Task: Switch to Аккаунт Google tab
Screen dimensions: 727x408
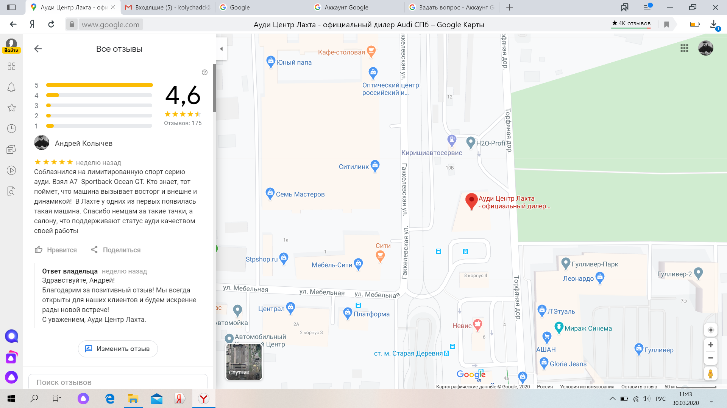Action: coord(357,7)
